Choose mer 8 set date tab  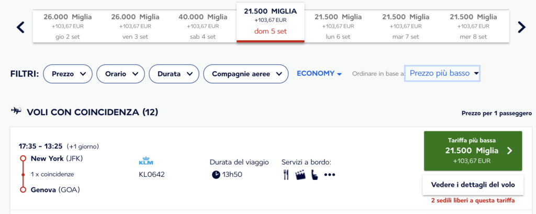click(473, 27)
